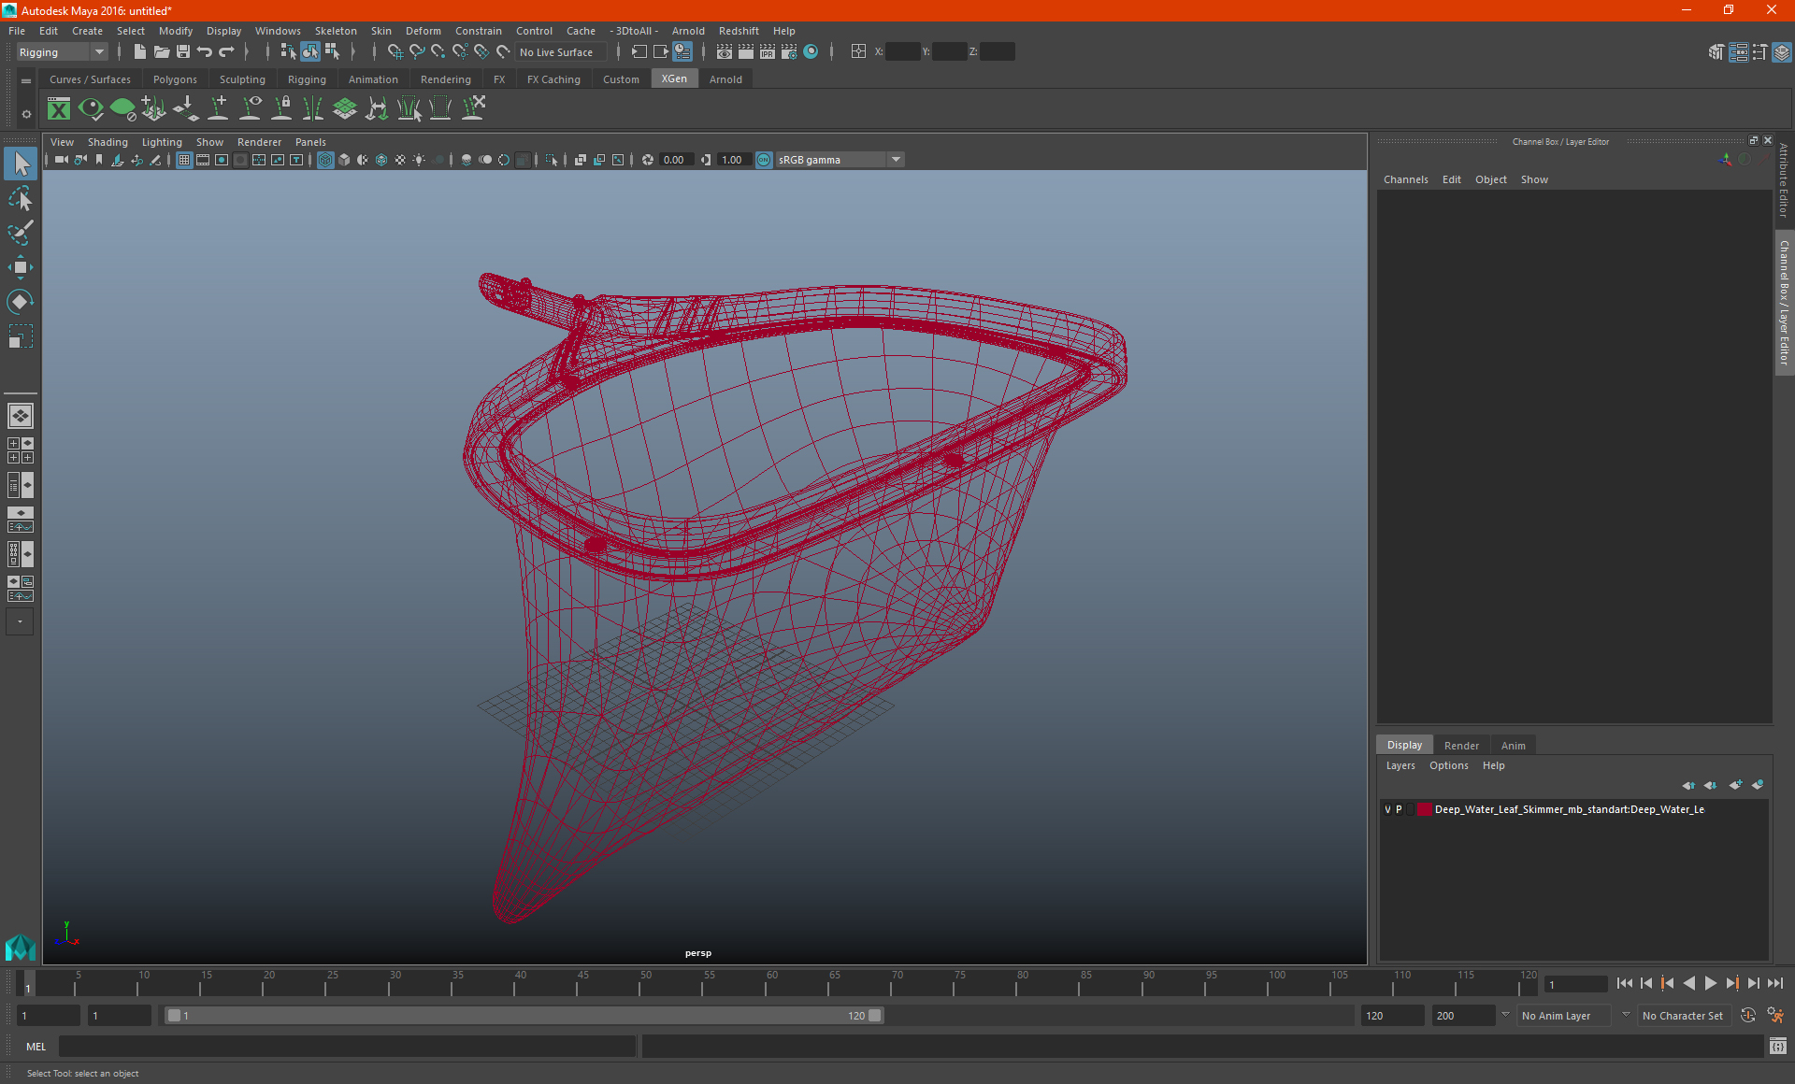Toggle P column on Deep_Water_Leaf layer

click(x=1399, y=808)
